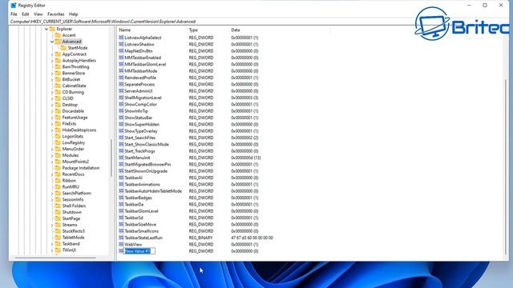This screenshot has height=288, width=513.
Task: Select the StuckRects3 folder icon
Action: [x=58, y=231]
